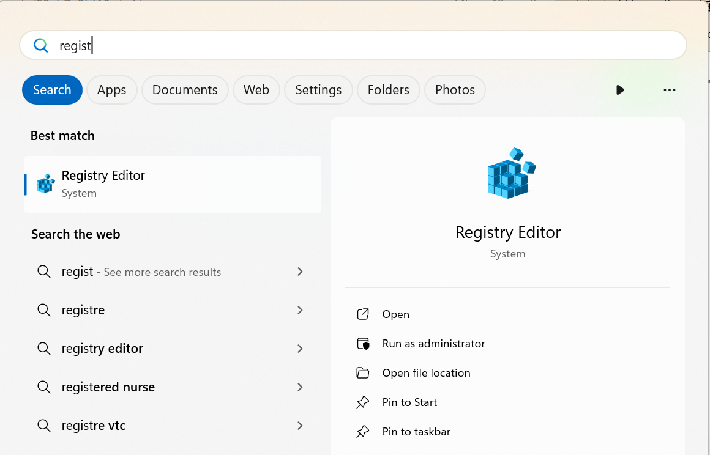Expand the 'regist' web result chevron

(300, 272)
